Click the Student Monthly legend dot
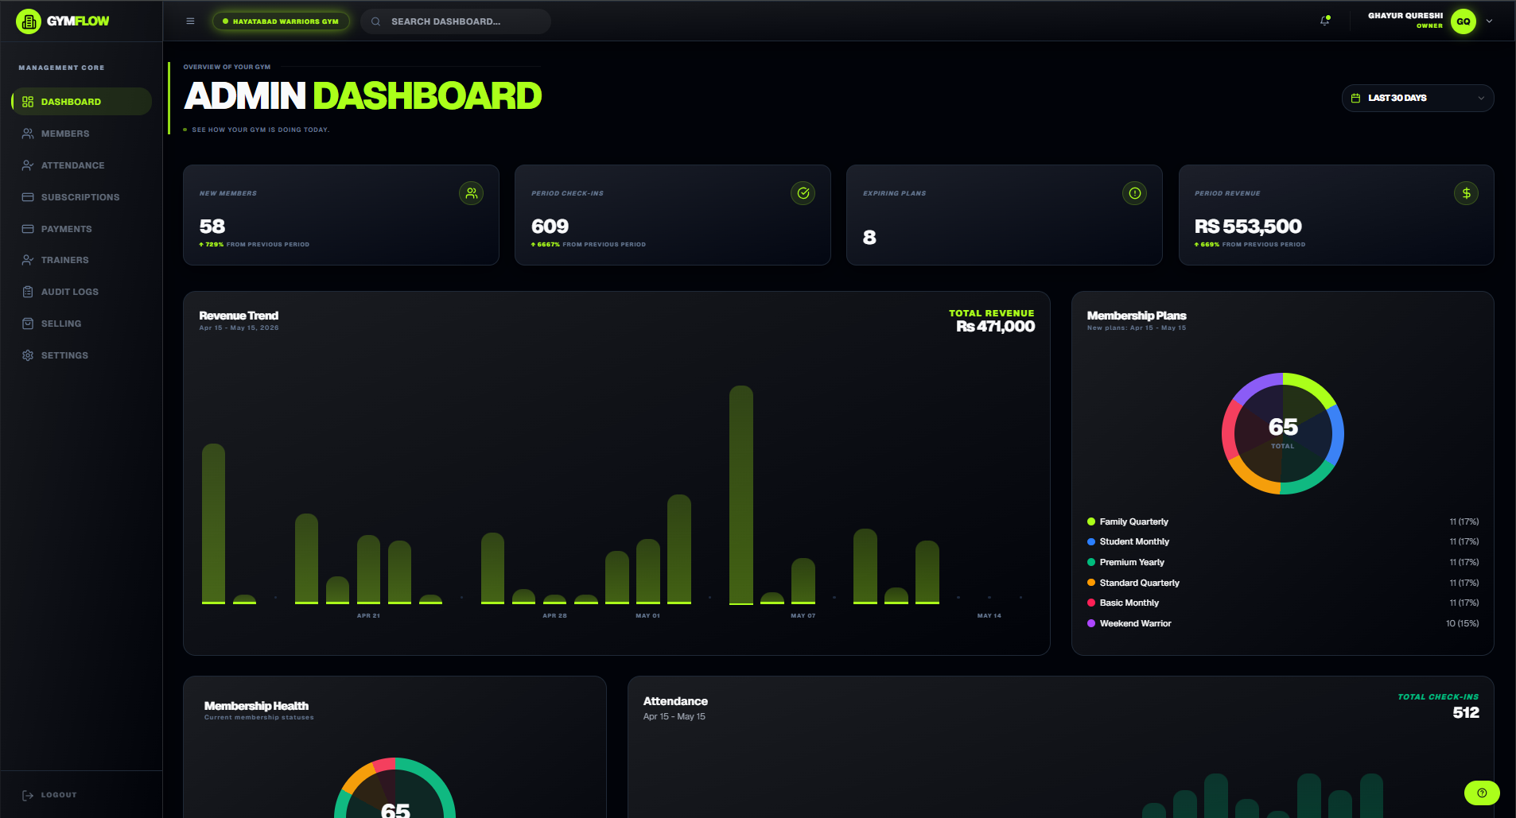The height and width of the screenshot is (818, 1516). [1091, 541]
